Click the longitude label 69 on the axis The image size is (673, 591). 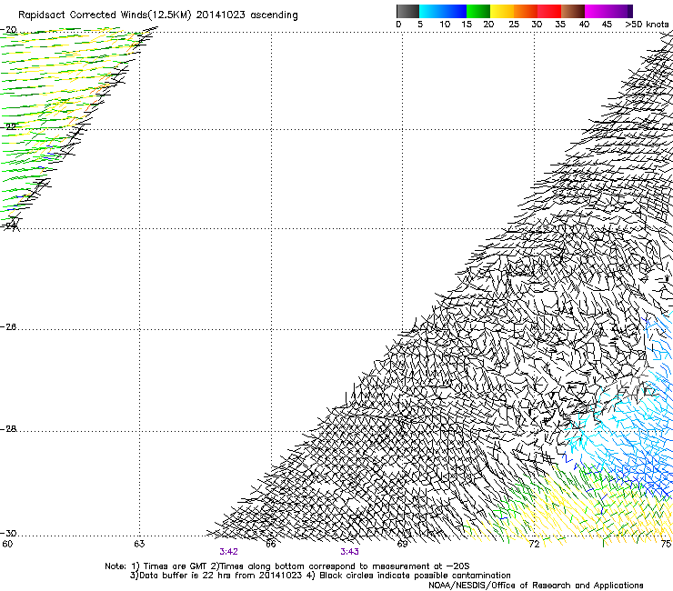(402, 544)
